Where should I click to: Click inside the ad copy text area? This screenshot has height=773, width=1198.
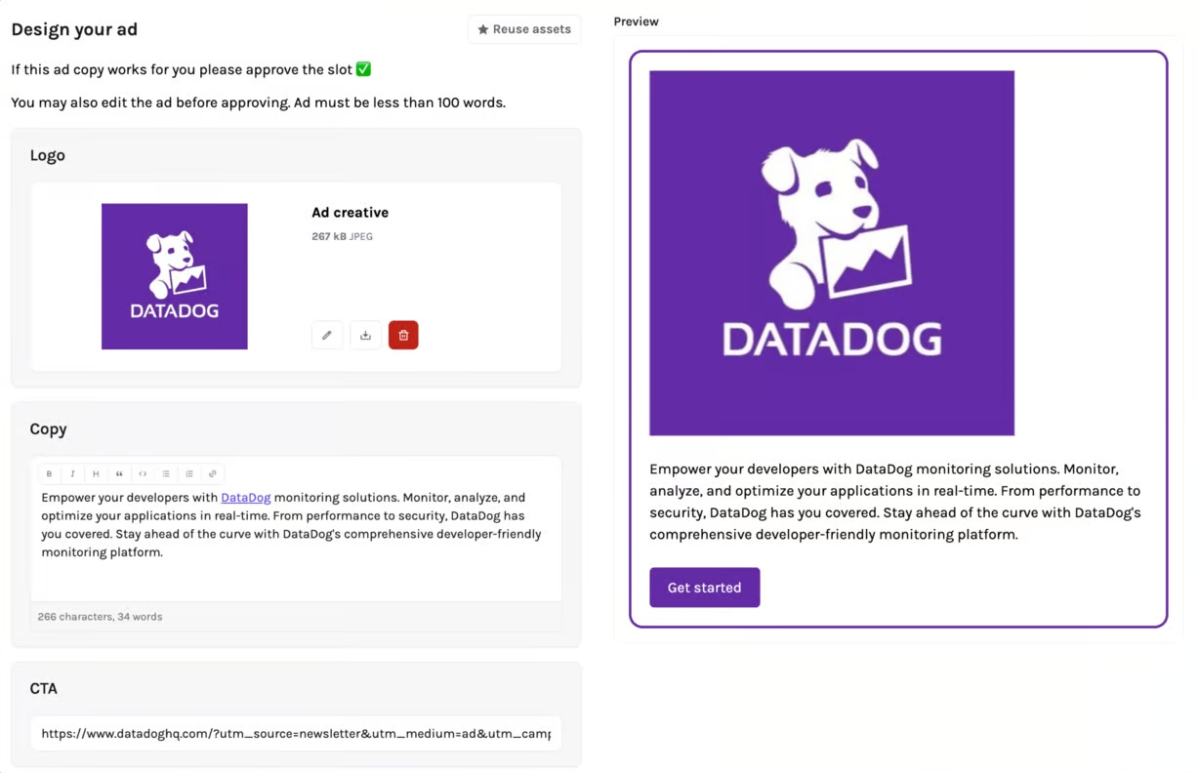pyautogui.click(x=296, y=544)
